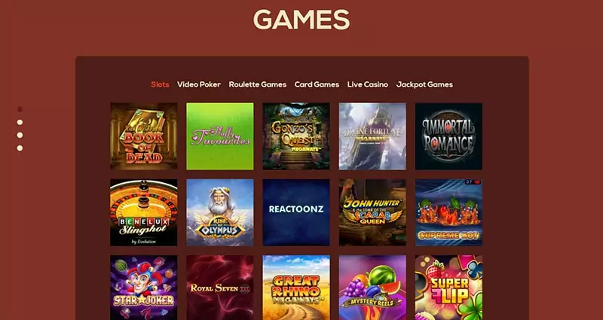This screenshot has height=320, width=603.
Task: Launch the Mystery Reels slot
Action: coord(372,288)
